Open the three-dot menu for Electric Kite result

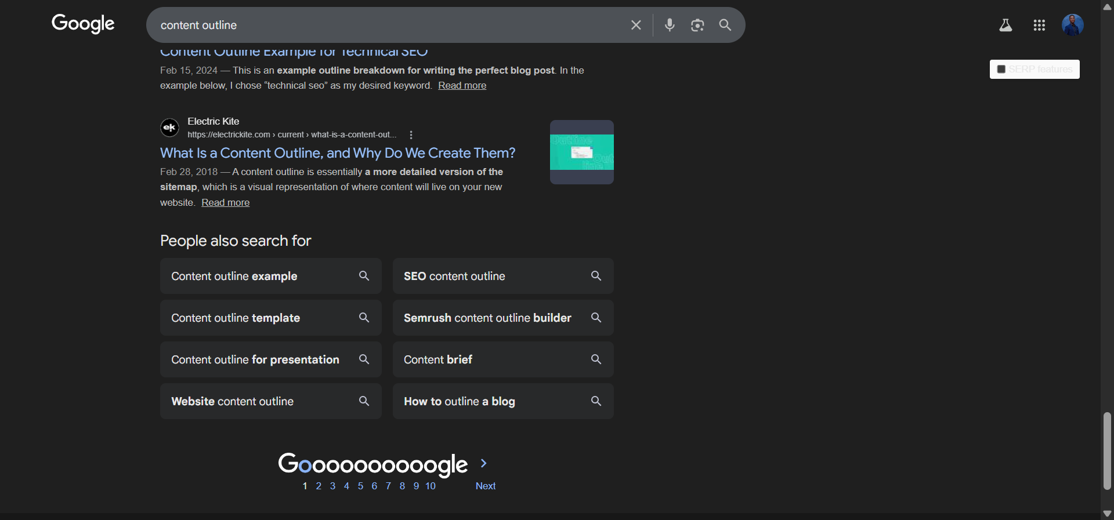[411, 134]
